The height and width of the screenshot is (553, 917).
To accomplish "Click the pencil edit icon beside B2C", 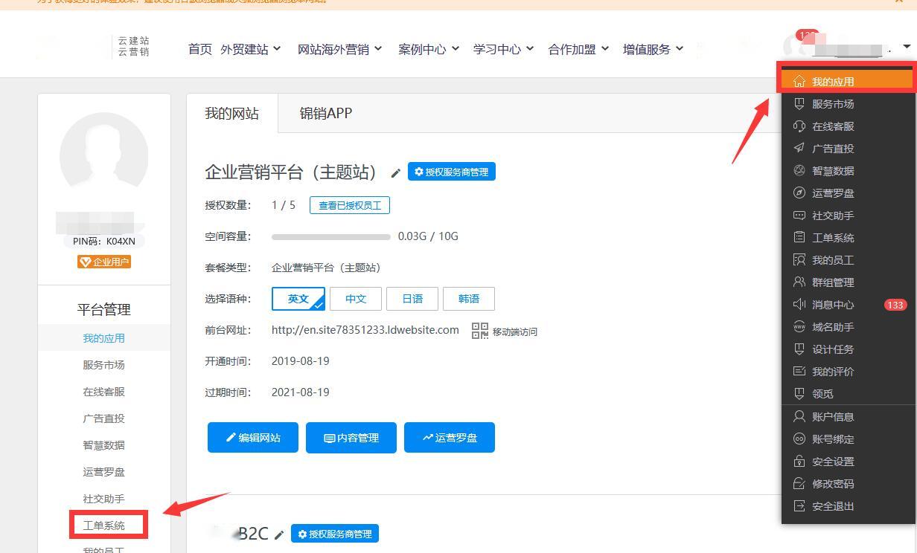I will (279, 534).
